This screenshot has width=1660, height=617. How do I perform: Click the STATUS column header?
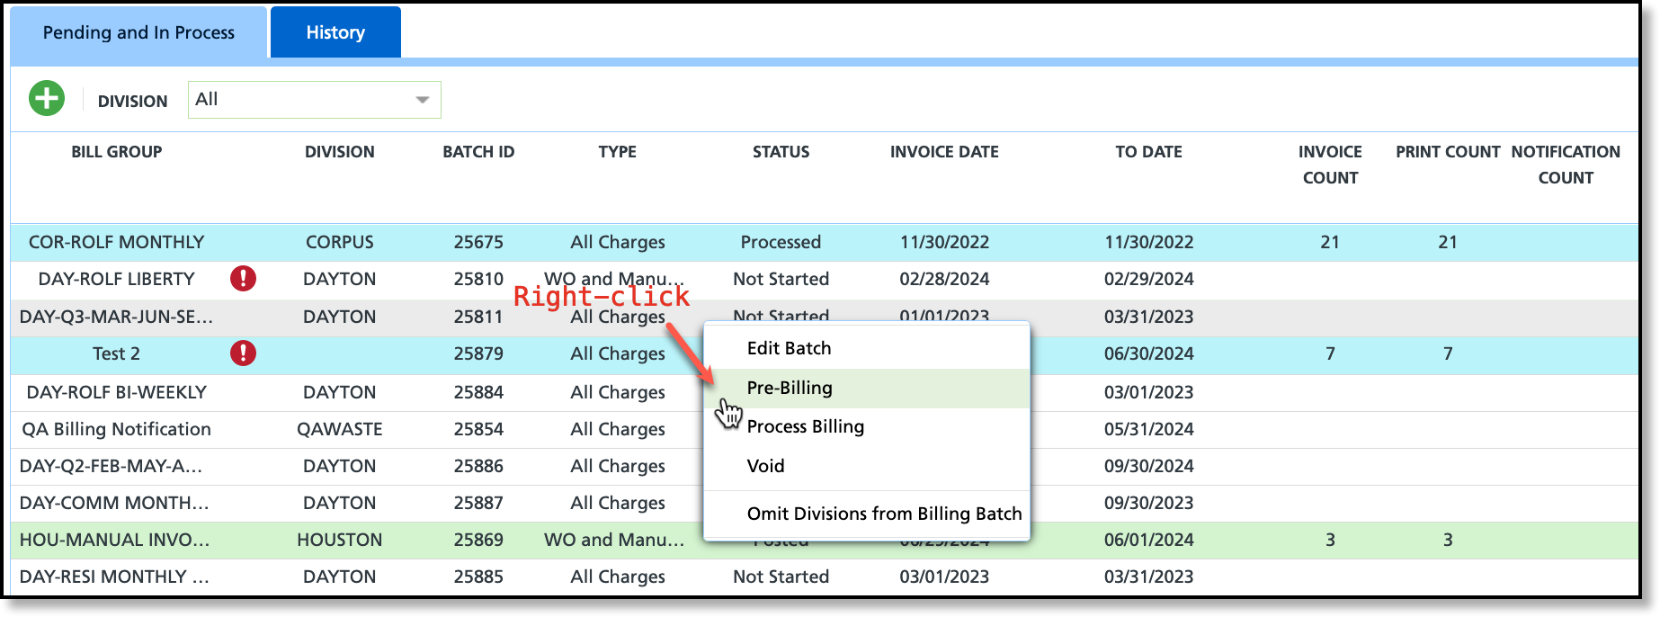(x=781, y=152)
